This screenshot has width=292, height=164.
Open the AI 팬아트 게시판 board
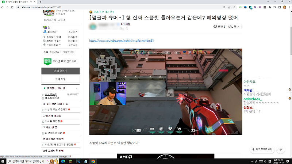53,133
